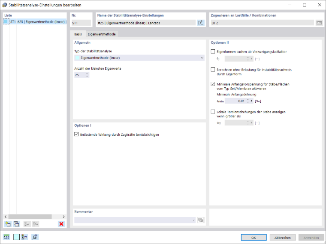326x244 pixels.
Task: Click the Anwenden button
Action: point(311,238)
